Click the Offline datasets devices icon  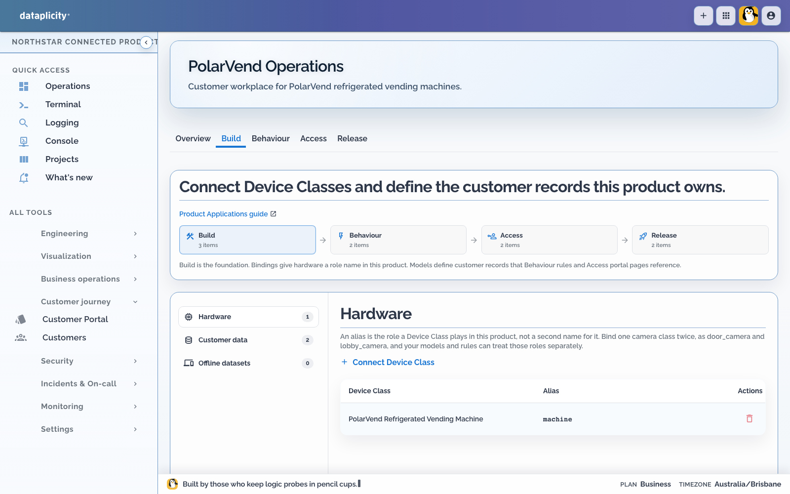189,363
